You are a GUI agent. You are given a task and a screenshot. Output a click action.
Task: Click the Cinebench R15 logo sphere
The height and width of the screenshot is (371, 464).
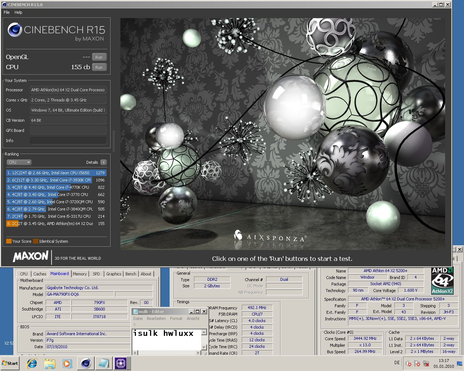click(x=14, y=30)
